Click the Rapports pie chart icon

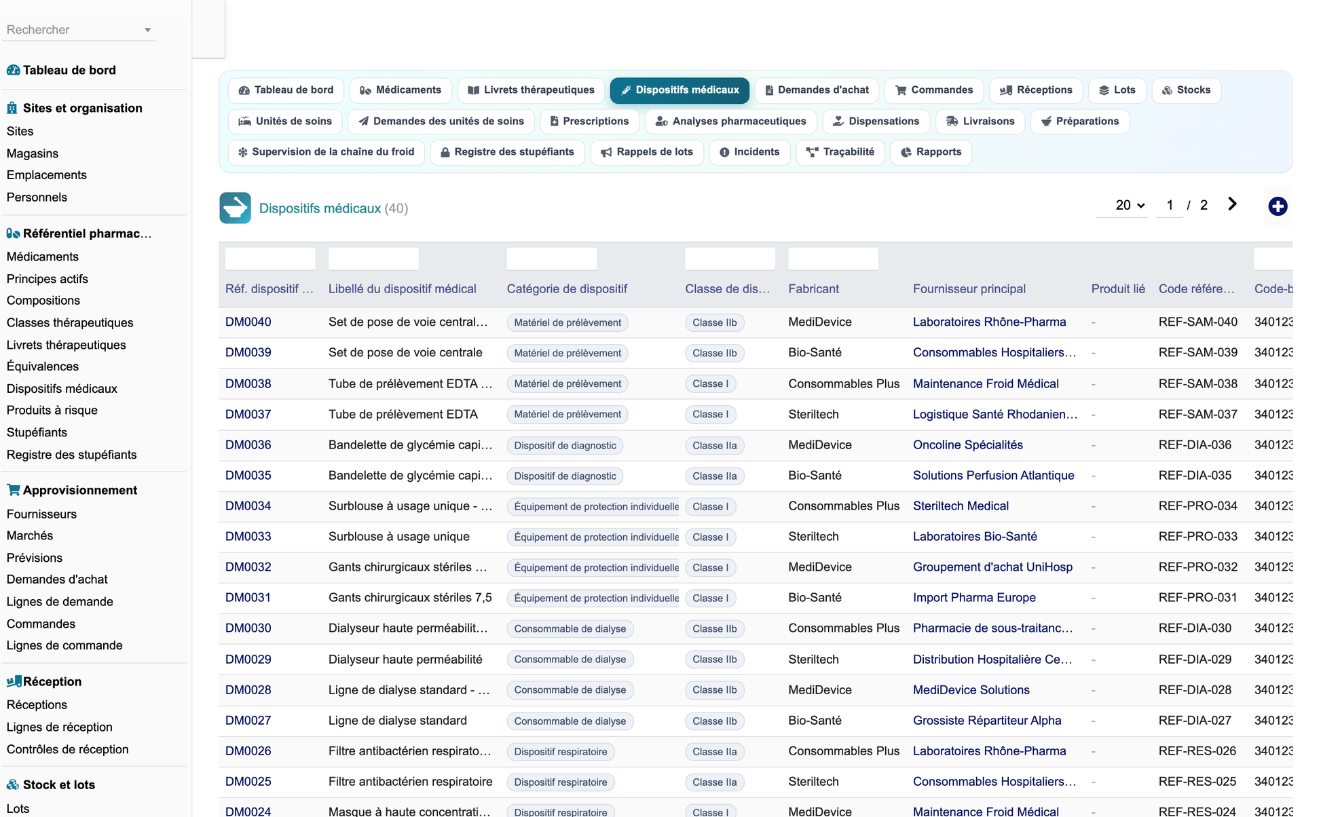(x=906, y=152)
